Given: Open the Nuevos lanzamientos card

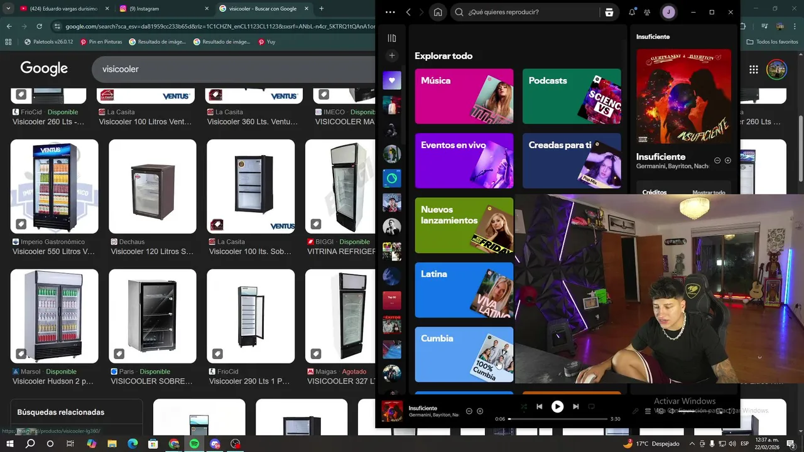Looking at the screenshot, I should point(464,225).
